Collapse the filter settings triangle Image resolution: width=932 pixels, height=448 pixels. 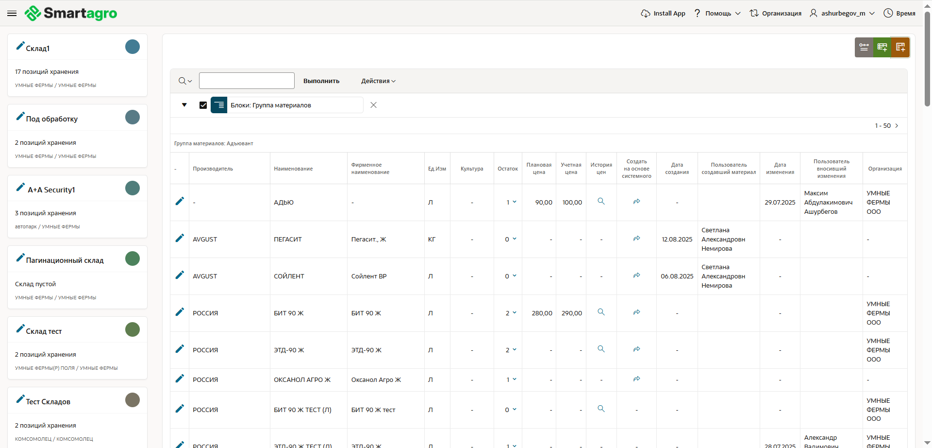pyautogui.click(x=184, y=105)
